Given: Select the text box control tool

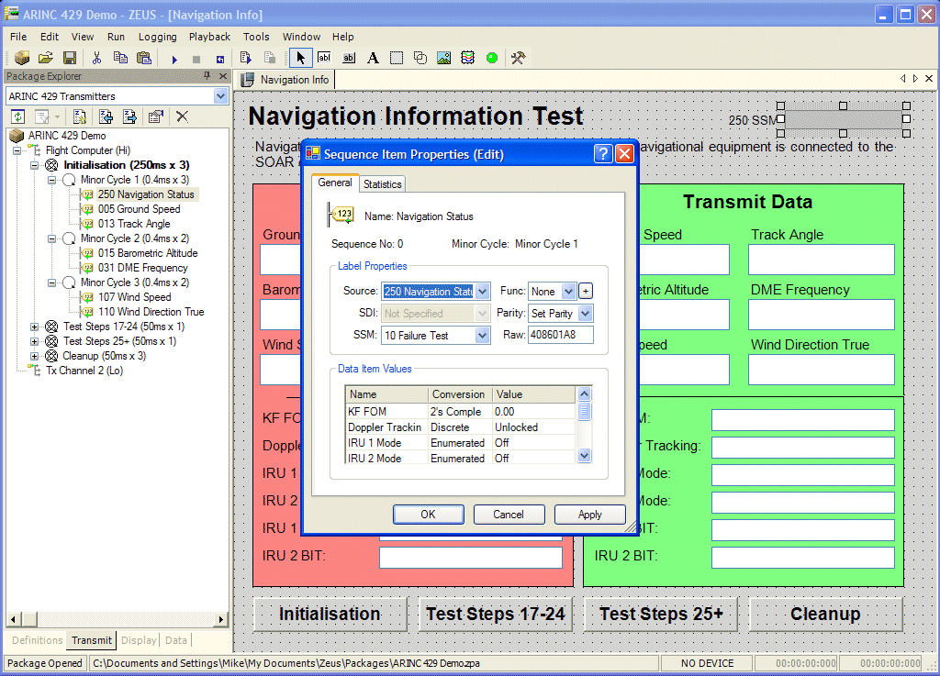Looking at the screenshot, I should 324,58.
